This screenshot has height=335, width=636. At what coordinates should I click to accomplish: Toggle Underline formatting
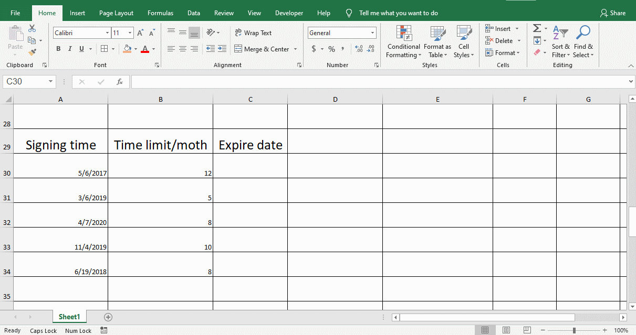81,49
